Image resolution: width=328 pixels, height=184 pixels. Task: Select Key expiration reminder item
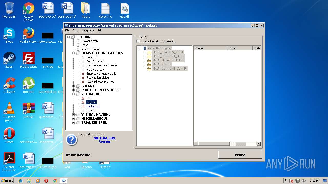pos(100,82)
